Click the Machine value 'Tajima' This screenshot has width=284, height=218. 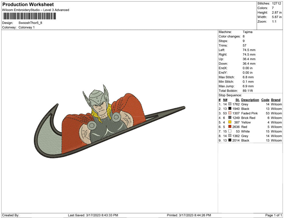247,32
